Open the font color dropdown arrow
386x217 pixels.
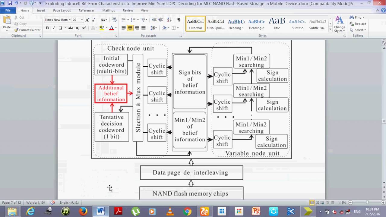[116, 28]
